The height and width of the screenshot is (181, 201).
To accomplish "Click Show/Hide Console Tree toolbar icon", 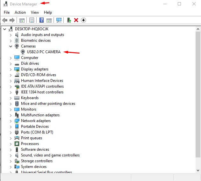I will [22, 20].
